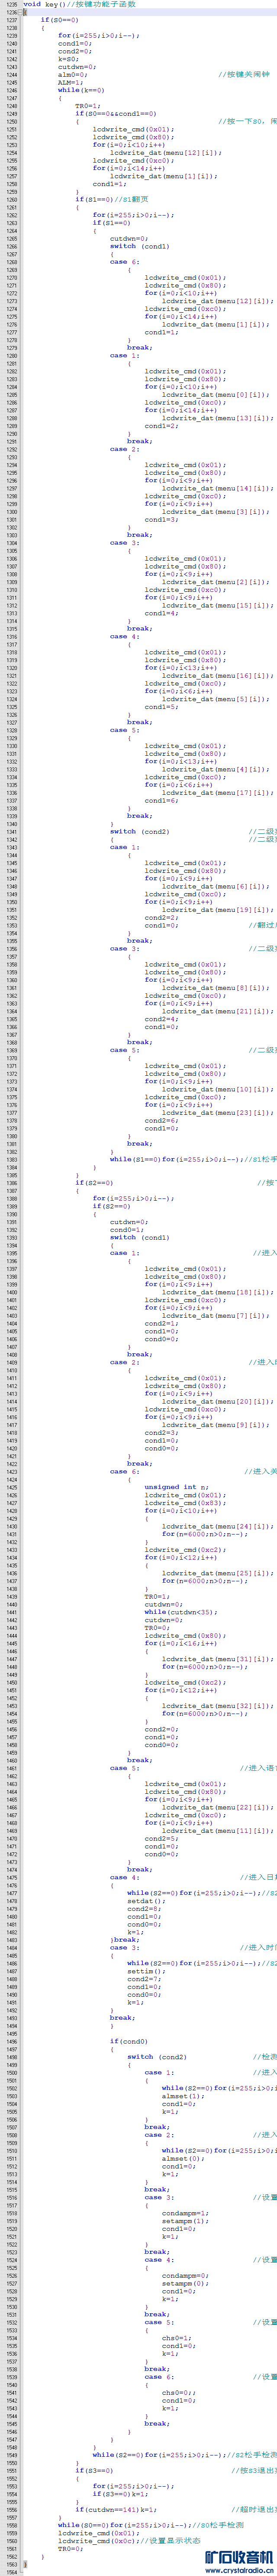Click lcdwrite_dat(menu[31][i]); line

(x=217, y=1658)
